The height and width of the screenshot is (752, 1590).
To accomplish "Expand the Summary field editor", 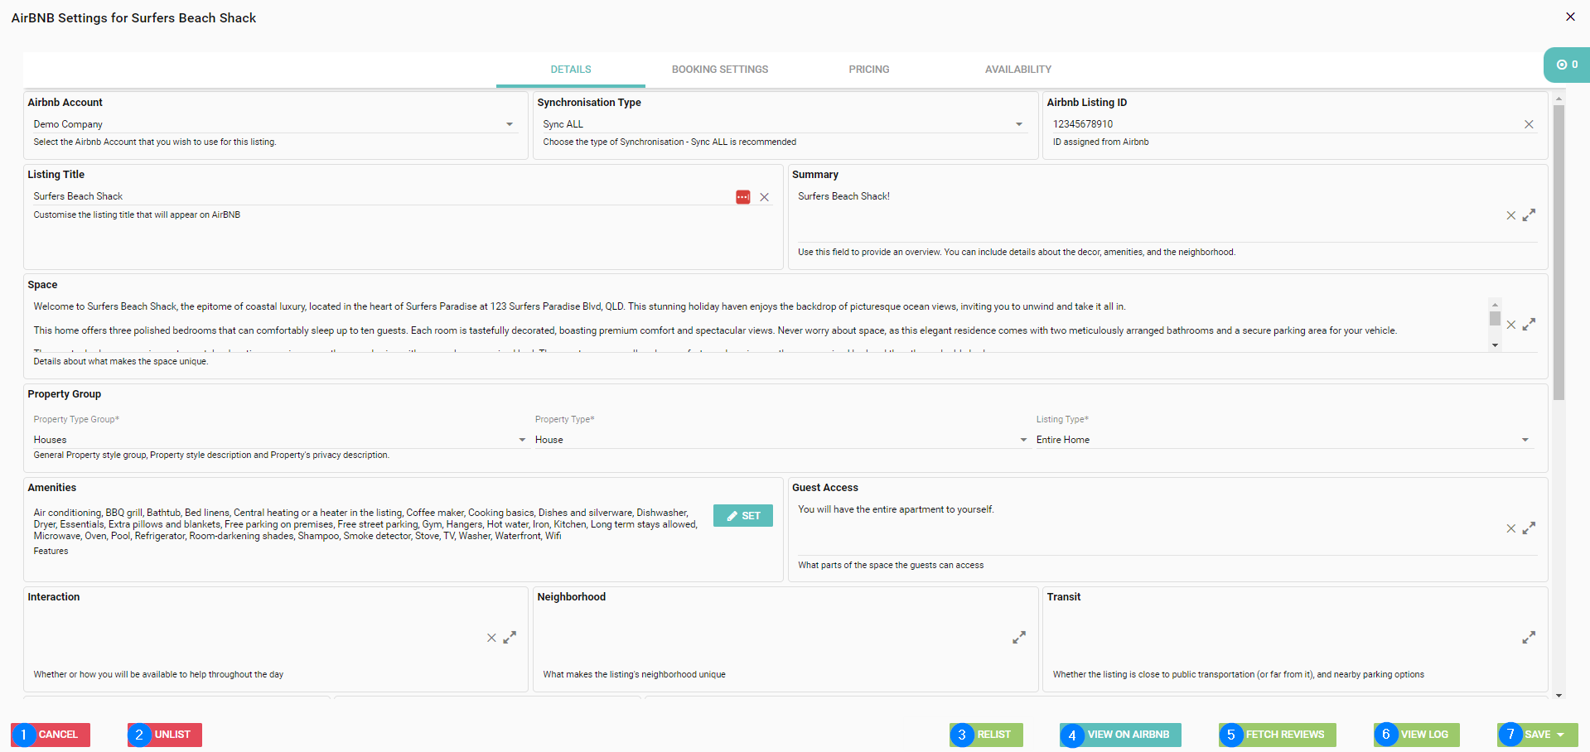I will [x=1529, y=215].
